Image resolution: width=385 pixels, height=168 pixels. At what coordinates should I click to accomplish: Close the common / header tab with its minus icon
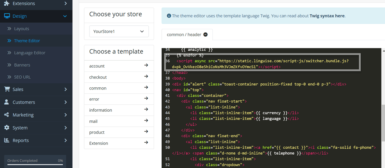point(205,35)
